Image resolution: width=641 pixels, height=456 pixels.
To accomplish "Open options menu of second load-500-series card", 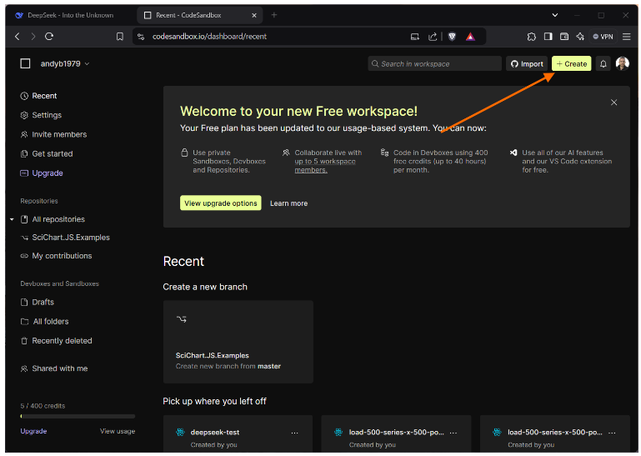I will [453, 433].
